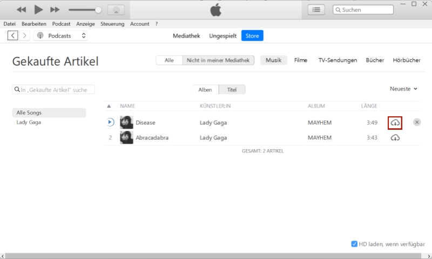Sort by the LÄNGE column header
The height and width of the screenshot is (259, 432).
point(369,106)
